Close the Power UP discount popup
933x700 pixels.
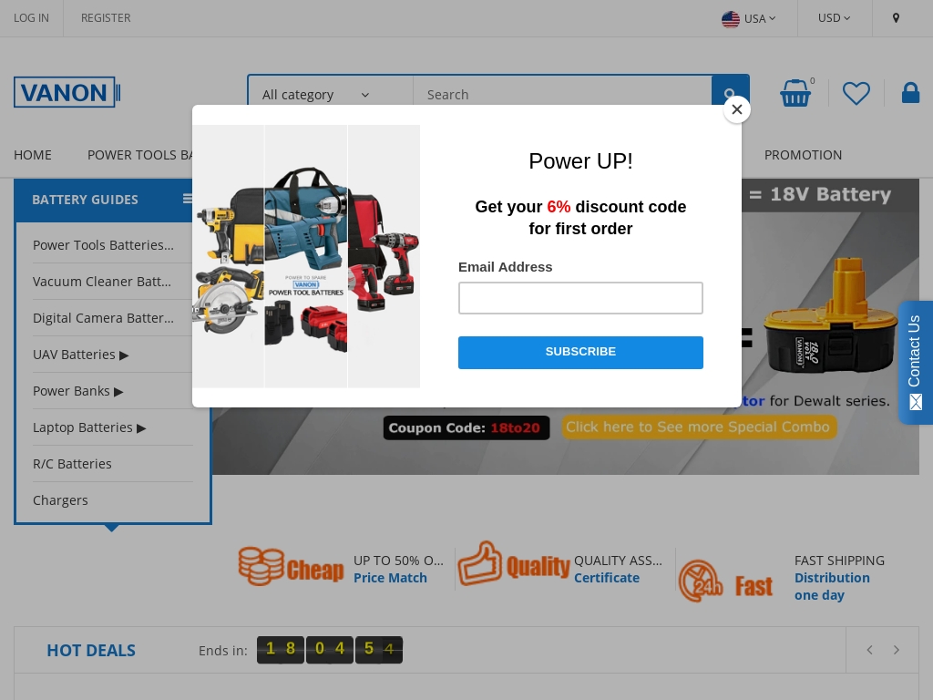point(736,109)
